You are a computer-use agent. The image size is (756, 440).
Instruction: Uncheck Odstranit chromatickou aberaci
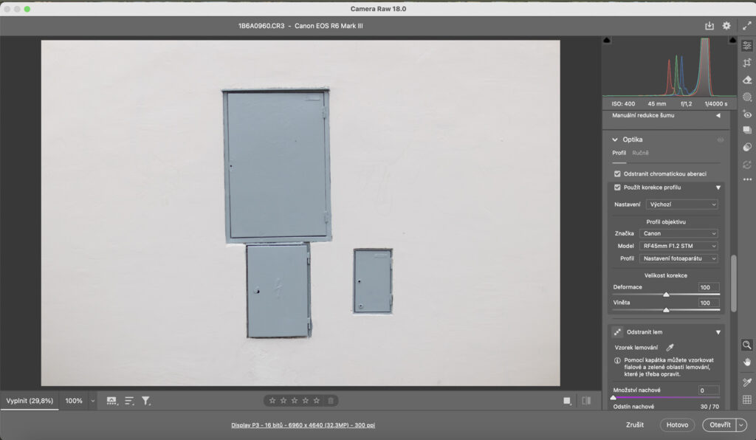coord(617,173)
